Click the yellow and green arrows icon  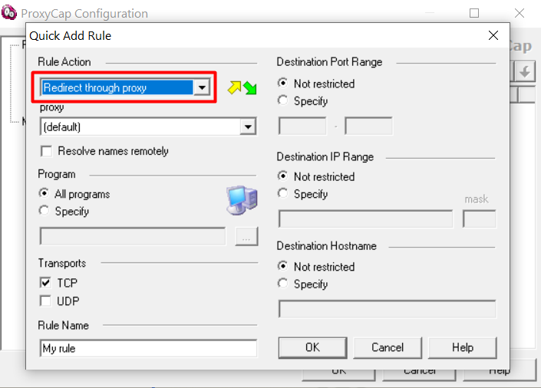point(242,87)
